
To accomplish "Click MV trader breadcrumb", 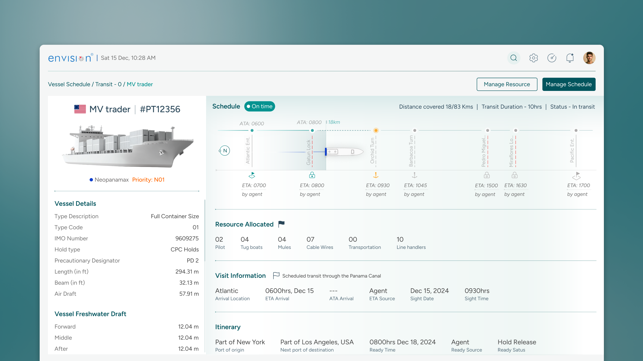I will coord(140,84).
